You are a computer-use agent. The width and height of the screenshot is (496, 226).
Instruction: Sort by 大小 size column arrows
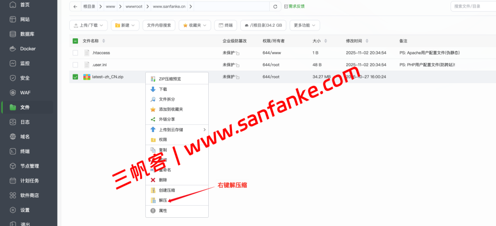point(325,41)
